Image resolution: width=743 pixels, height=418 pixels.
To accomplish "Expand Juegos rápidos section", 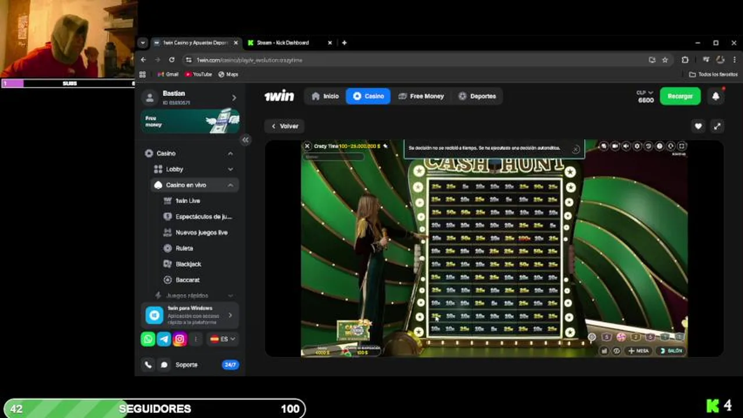I will [x=230, y=296].
